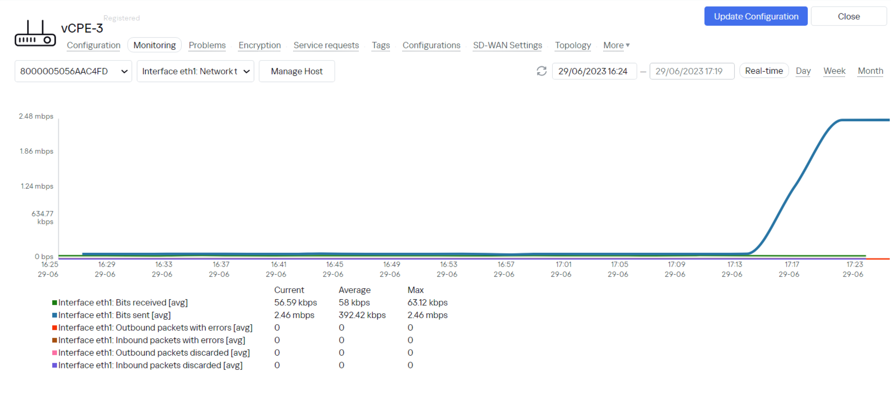Open the Topology tab

pyautogui.click(x=573, y=45)
